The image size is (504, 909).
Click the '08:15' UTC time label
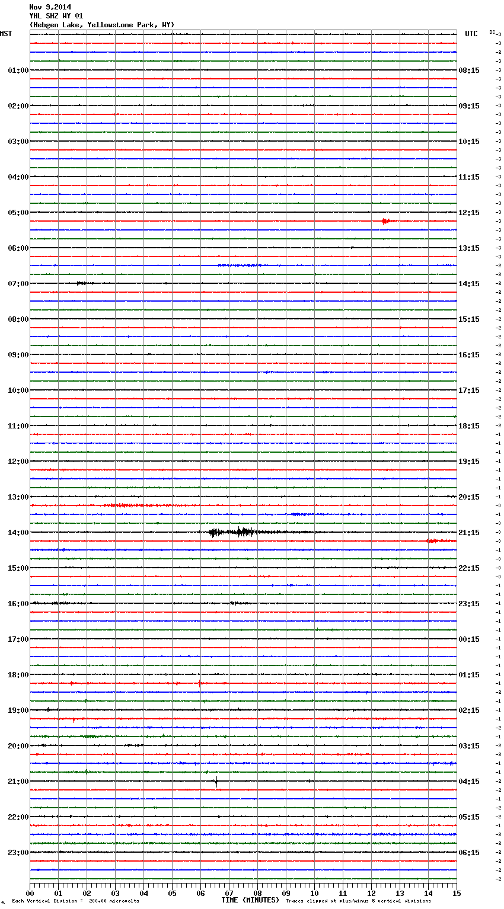pyautogui.click(x=469, y=71)
